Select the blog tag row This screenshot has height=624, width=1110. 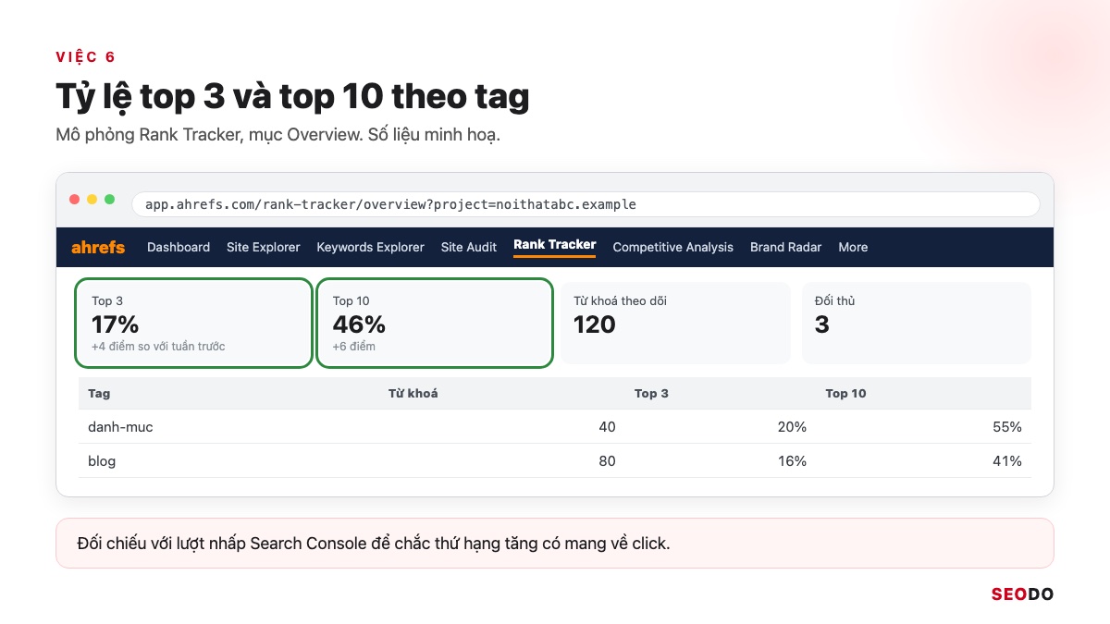coord(555,460)
